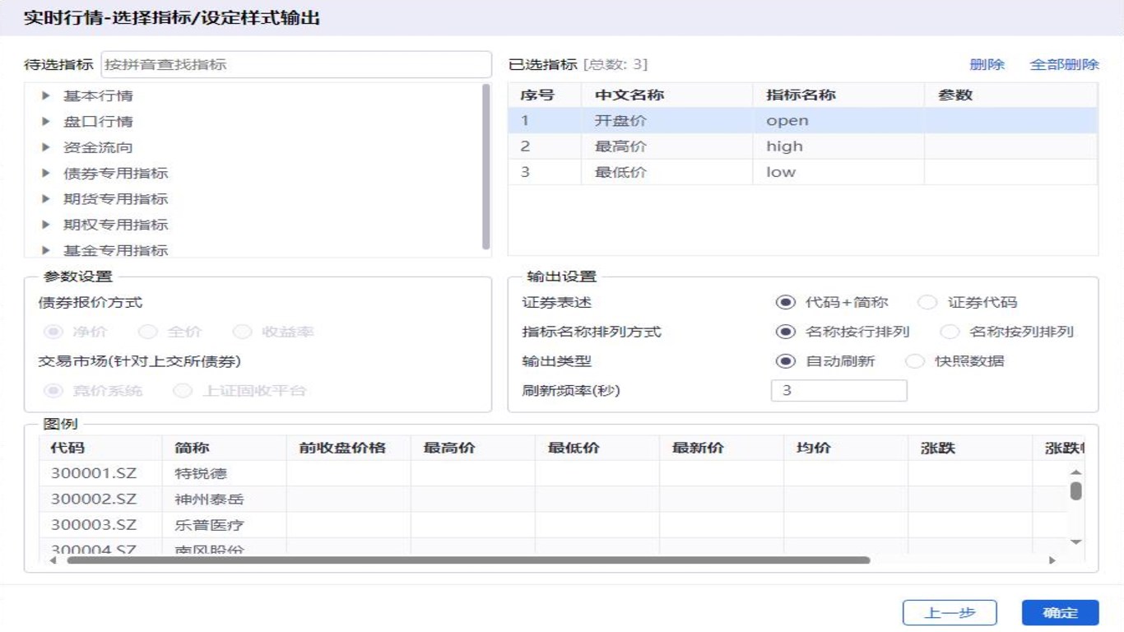Select the 快照数据 radio button
The height and width of the screenshot is (632, 1124).
tap(915, 360)
